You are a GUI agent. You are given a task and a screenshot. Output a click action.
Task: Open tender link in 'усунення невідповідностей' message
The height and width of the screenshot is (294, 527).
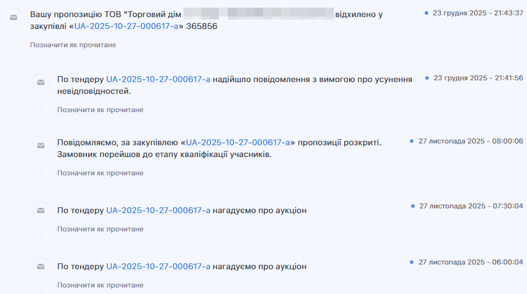(x=158, y=79)
